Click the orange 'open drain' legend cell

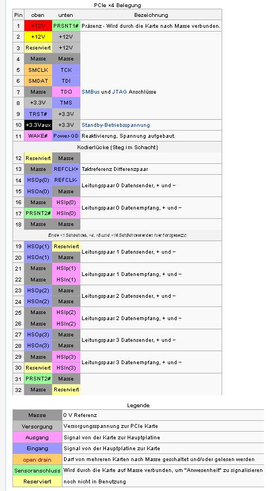click(37, 459)
